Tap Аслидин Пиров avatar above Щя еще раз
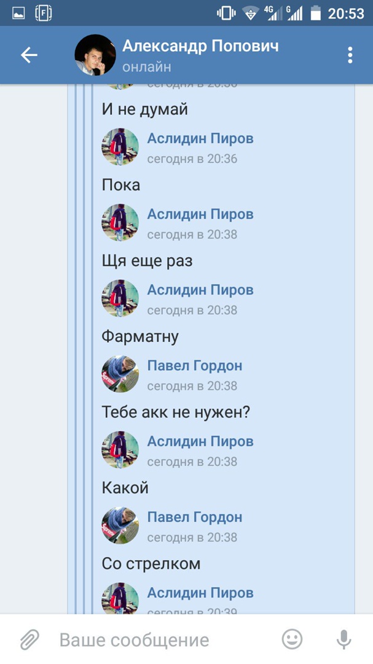 120,223
